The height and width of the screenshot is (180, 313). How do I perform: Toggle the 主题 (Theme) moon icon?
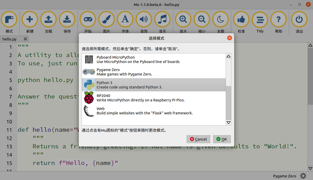[x=220, y=19]
